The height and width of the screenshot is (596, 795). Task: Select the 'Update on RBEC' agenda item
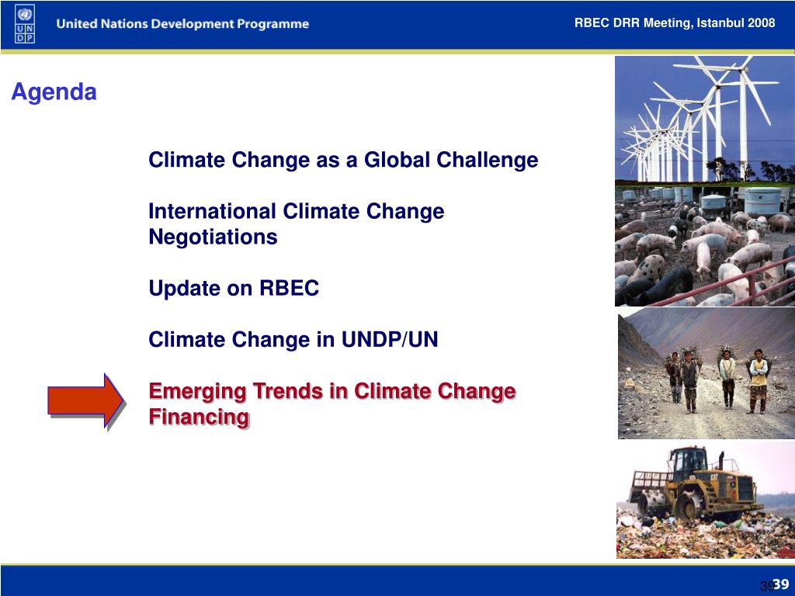tap(234, 288)
